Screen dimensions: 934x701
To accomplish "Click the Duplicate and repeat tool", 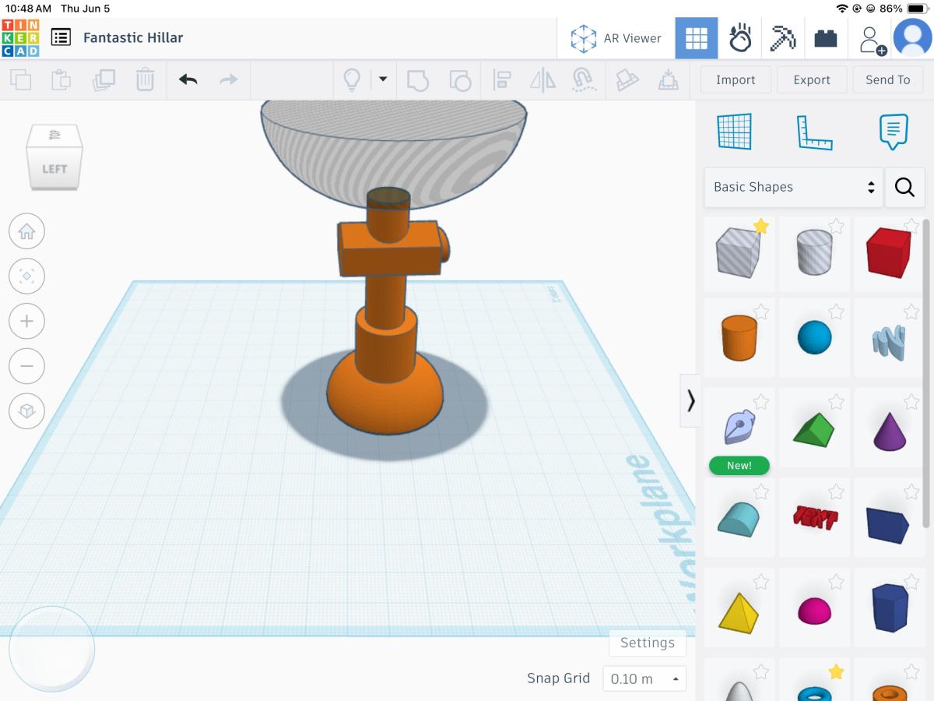I will 104,79.
